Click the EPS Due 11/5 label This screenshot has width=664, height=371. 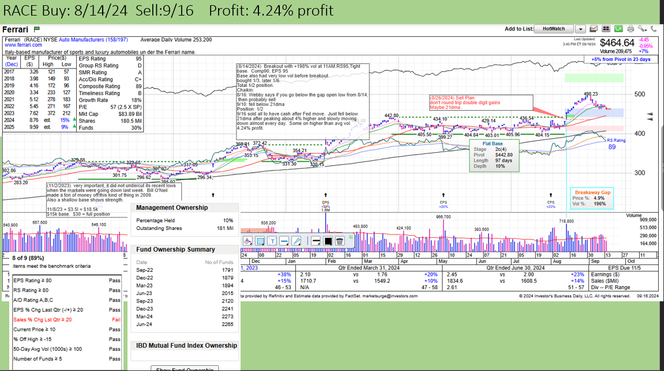click(624, 268)
